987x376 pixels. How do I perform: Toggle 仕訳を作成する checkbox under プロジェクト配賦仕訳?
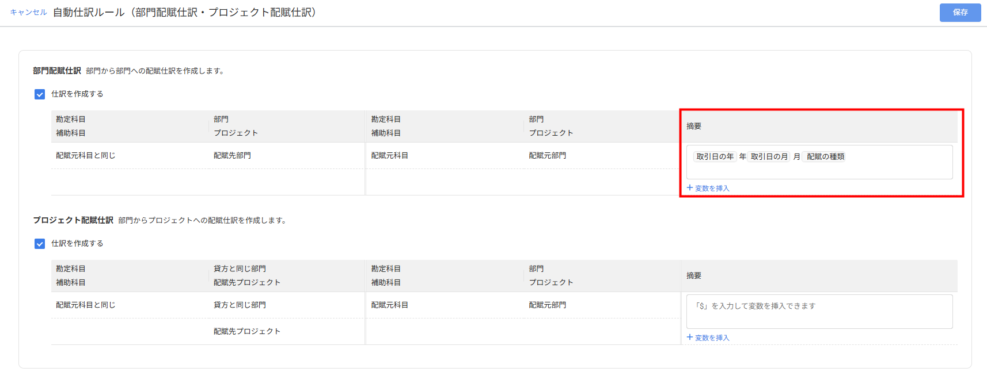tap(40, 244)
